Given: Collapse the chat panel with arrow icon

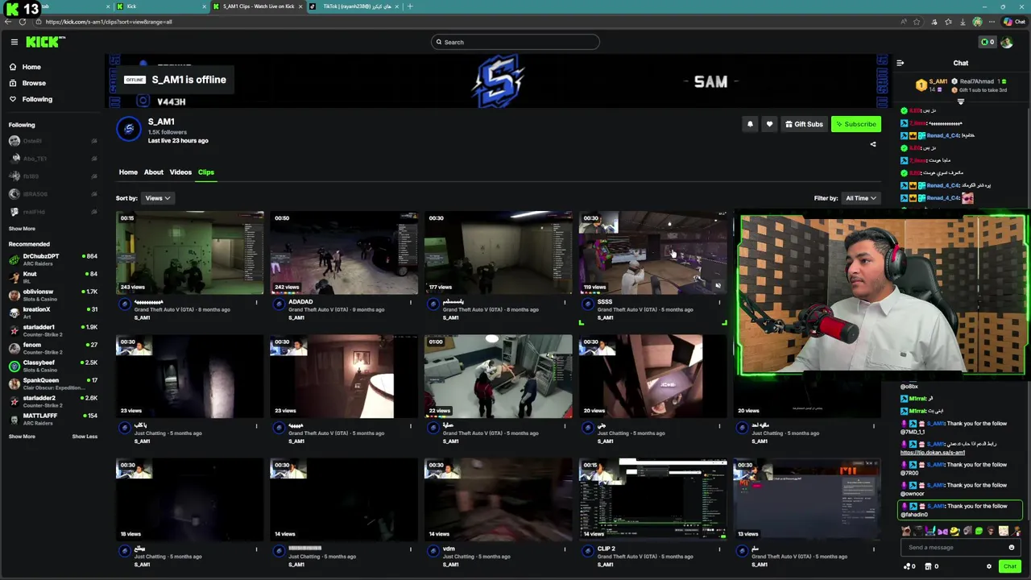Looking at the screenshot, I should [x=900, y=63].
